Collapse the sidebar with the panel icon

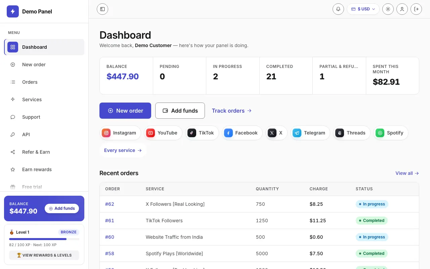pyautogui.click(x=102, y=9)
